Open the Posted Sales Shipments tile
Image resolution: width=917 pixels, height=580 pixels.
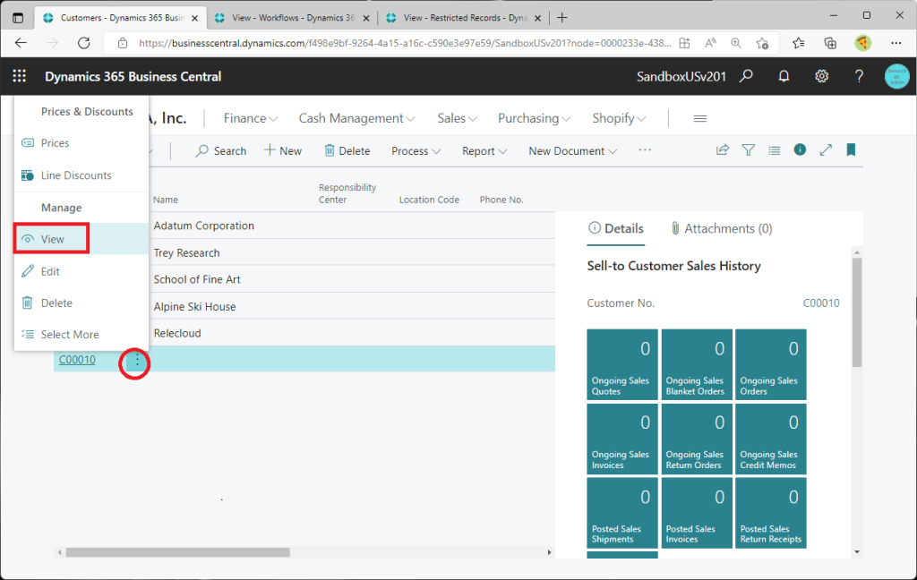622,513
